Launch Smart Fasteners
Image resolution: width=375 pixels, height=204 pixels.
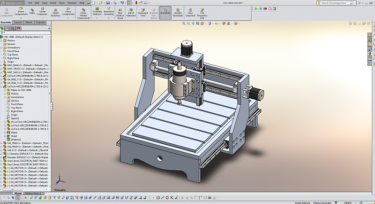[x=56, y=13]
